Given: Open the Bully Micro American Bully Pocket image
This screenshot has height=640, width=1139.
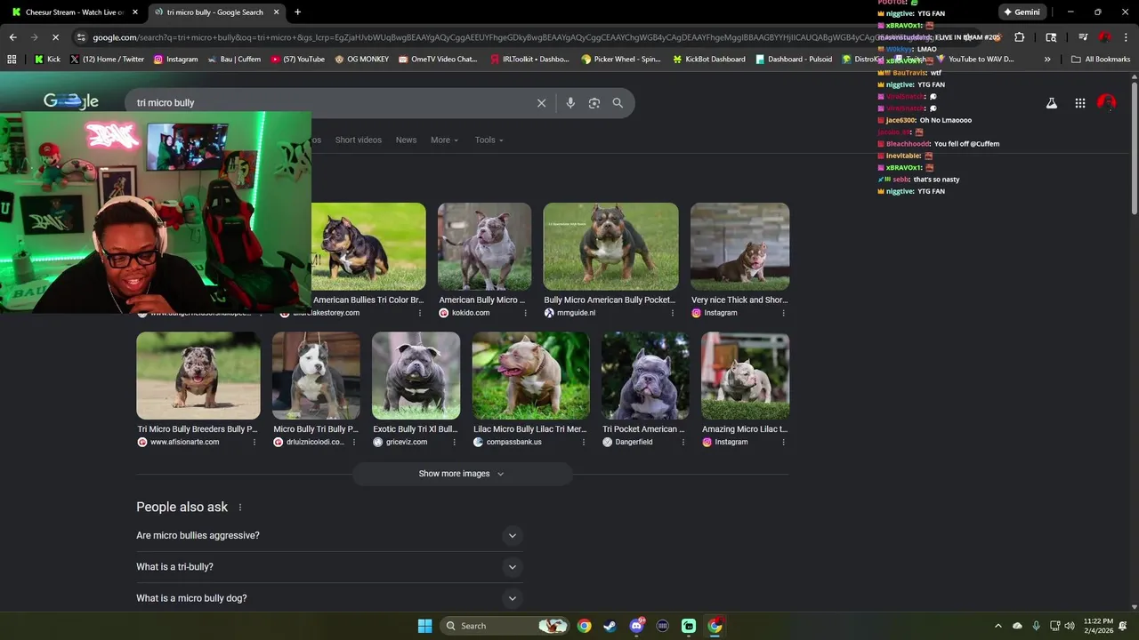Looking at the screenshot, I should point(610,246).
